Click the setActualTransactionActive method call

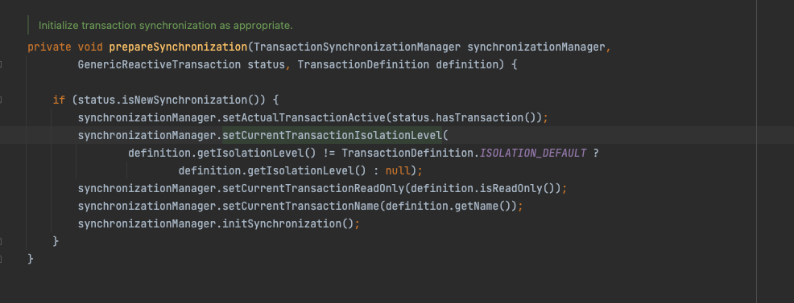pyautogui.click(x=304, y=117)
